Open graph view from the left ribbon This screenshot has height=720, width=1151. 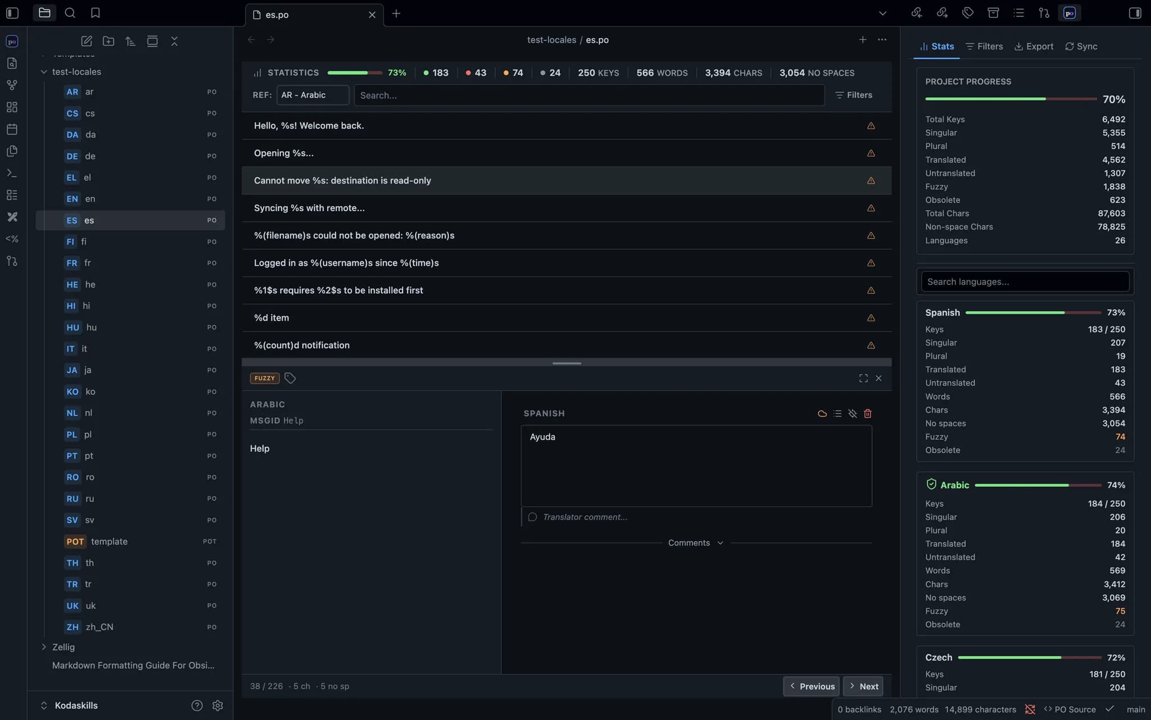pyautogui.click(x=12, y=85)
